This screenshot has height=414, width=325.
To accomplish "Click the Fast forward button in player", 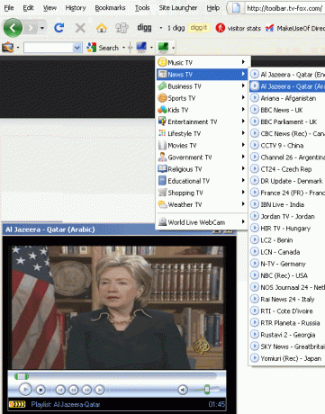I will [86, 390].
